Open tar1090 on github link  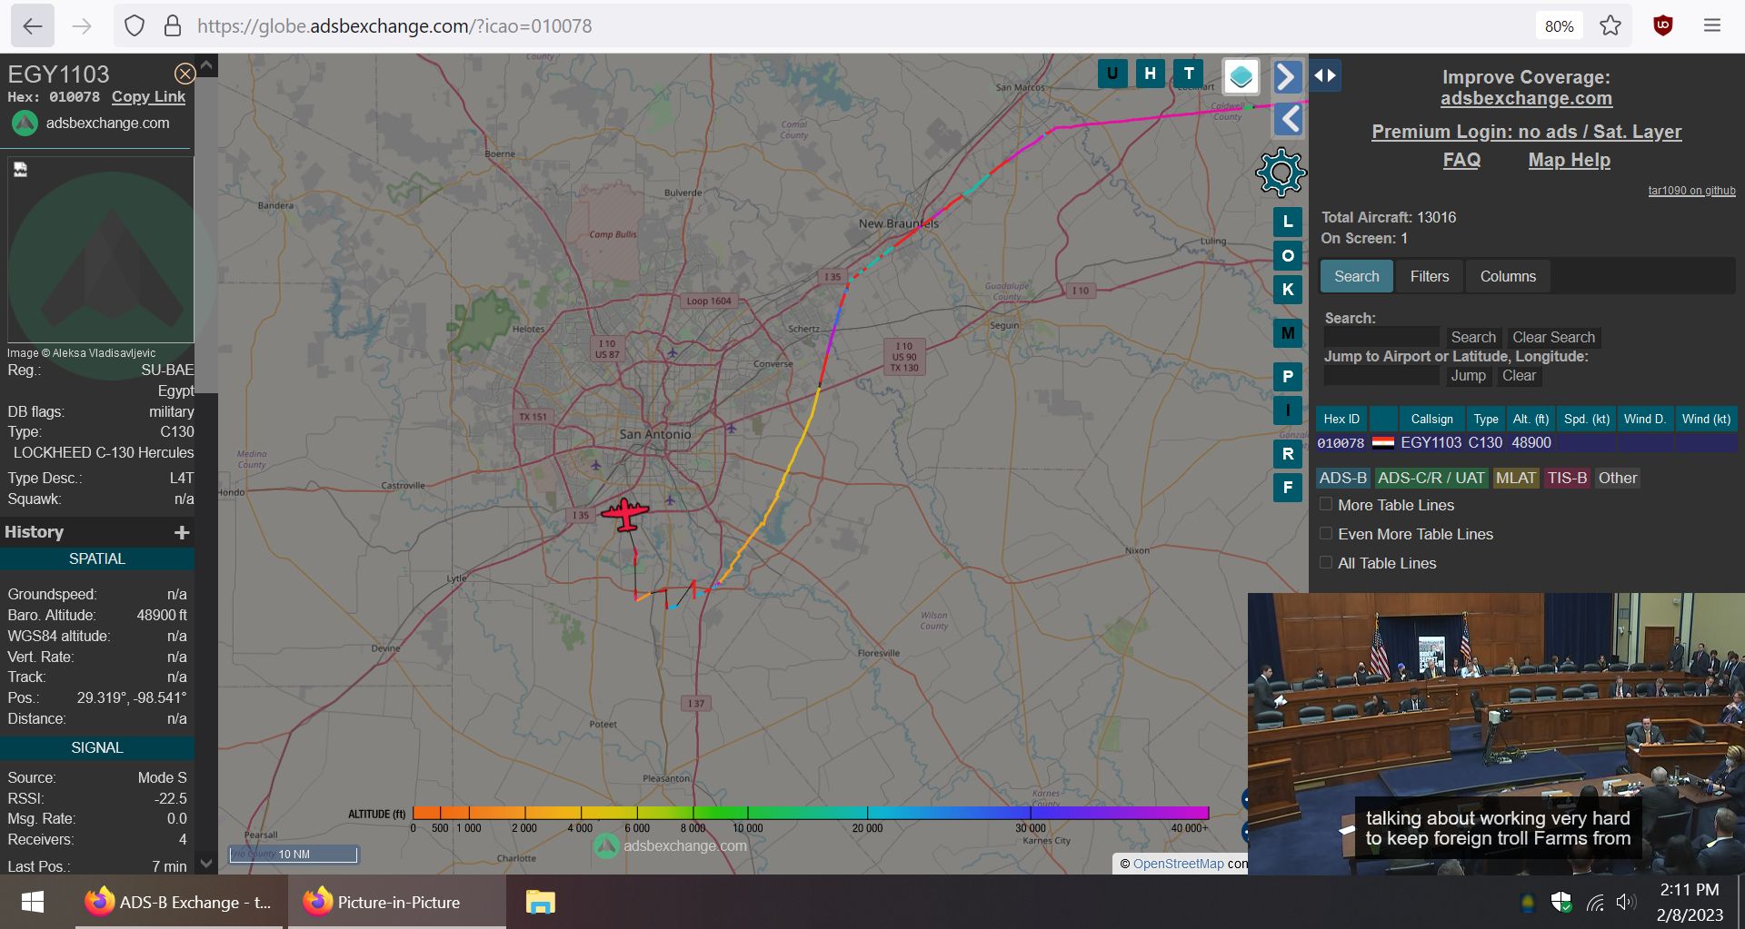pos(1691,191)
